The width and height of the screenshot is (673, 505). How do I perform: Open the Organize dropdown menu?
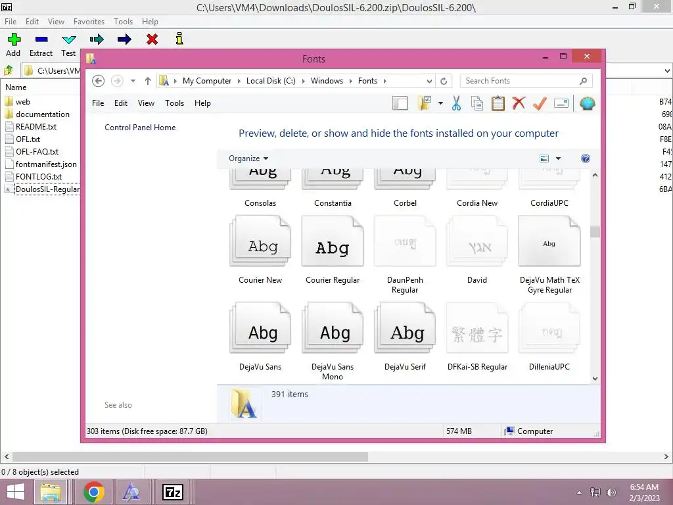[248, 158]
